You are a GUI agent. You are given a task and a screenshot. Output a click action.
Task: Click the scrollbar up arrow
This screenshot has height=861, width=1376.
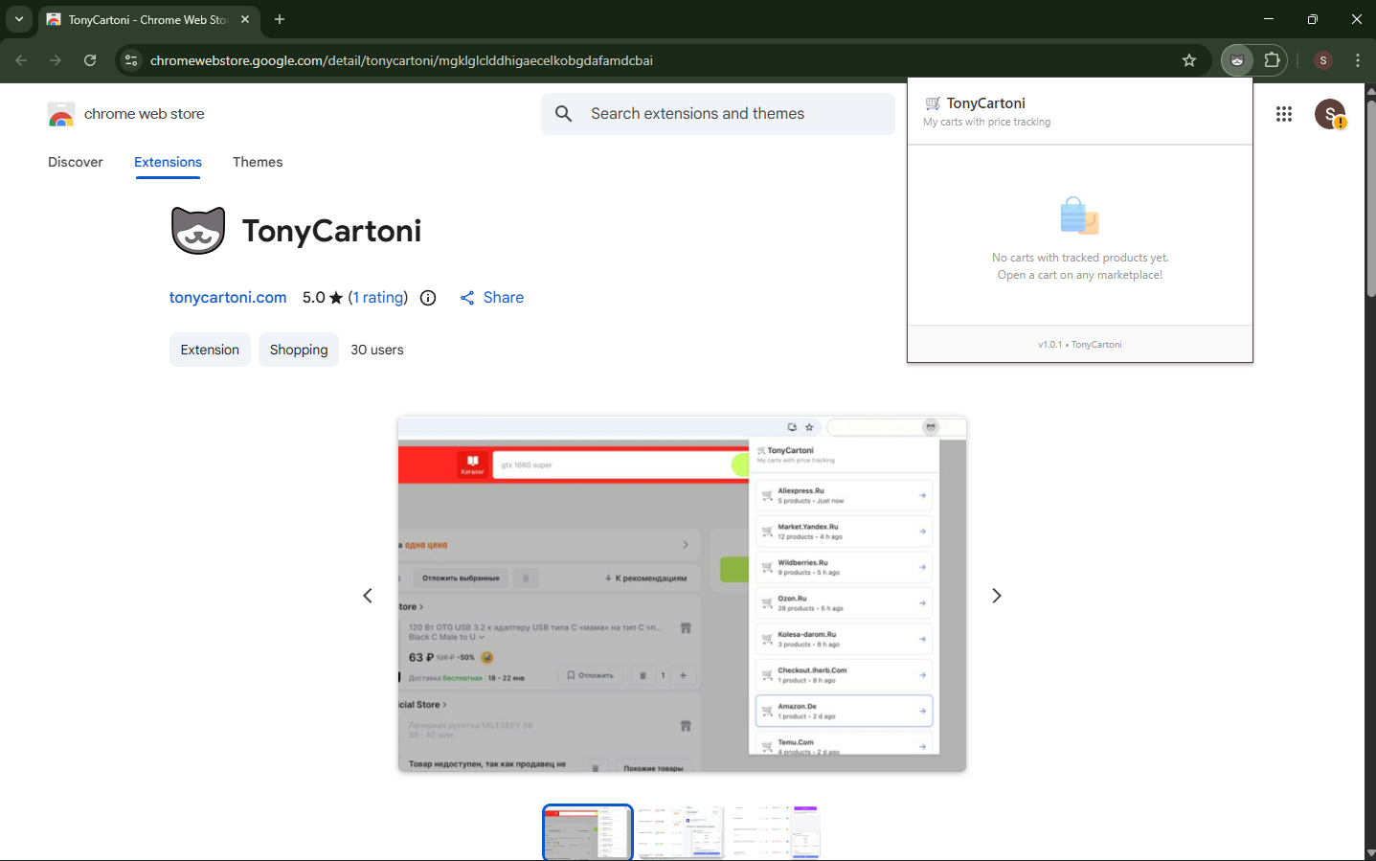click(1369, 90)
